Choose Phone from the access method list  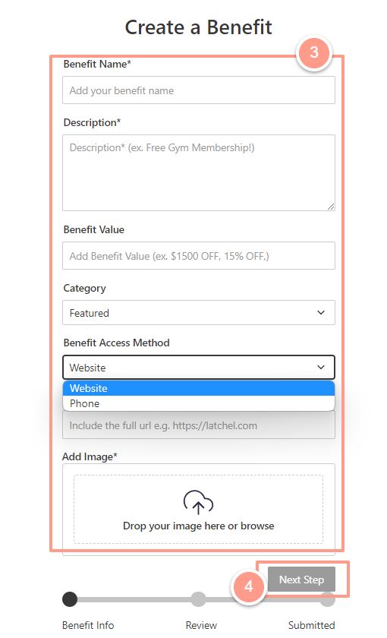tap(198, 403)
